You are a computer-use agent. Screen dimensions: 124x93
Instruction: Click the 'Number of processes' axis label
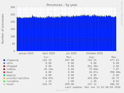point(3,29)
